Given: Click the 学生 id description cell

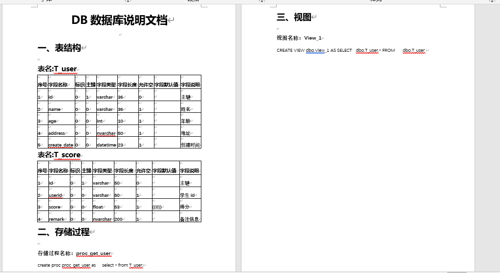Looking at the screenshot, I should pos(190,193).
